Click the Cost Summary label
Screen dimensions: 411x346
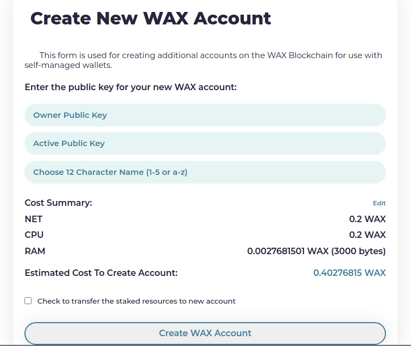point(59,203)
